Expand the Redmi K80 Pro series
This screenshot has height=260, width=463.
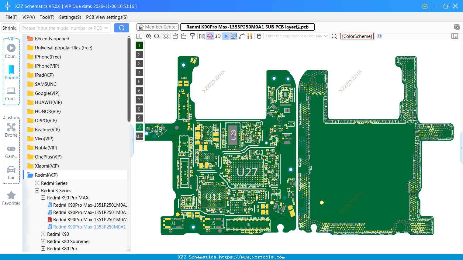tap(43, 248)
